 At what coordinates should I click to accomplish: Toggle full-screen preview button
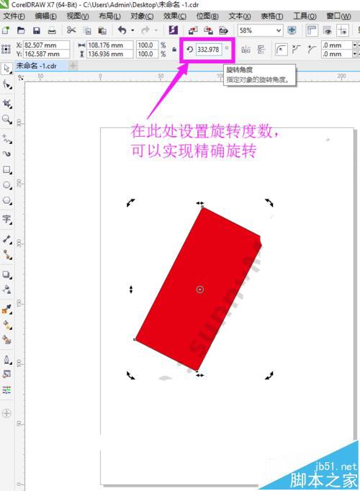(292, 30)
